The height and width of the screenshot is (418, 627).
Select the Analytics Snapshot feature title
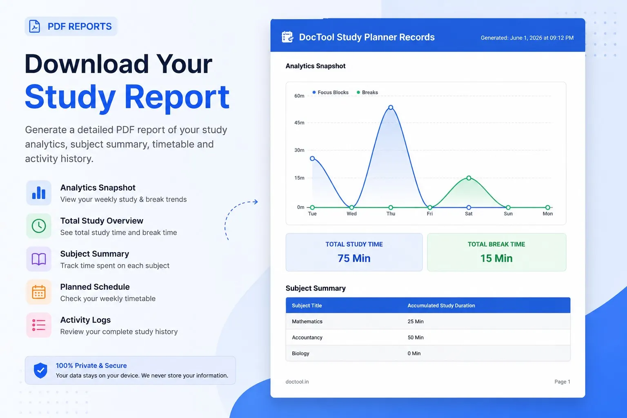(x=98, y=188)
